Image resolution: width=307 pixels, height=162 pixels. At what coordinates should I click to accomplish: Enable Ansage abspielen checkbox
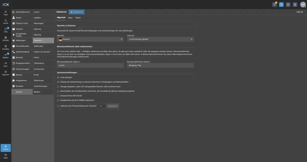58,87
